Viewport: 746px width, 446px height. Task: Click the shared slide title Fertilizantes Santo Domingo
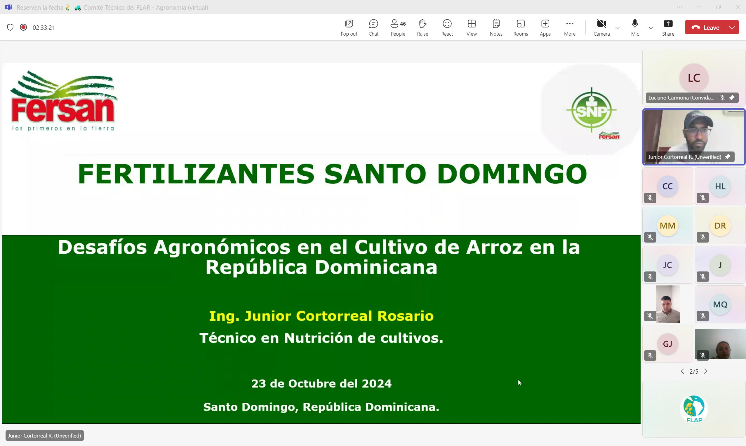point(332,174)
